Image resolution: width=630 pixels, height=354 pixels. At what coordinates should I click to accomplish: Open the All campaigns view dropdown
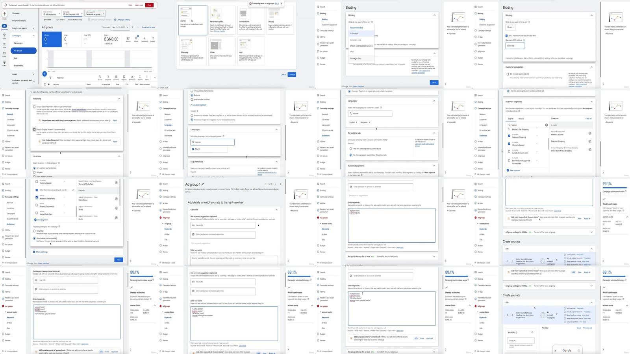coord(51,13)
